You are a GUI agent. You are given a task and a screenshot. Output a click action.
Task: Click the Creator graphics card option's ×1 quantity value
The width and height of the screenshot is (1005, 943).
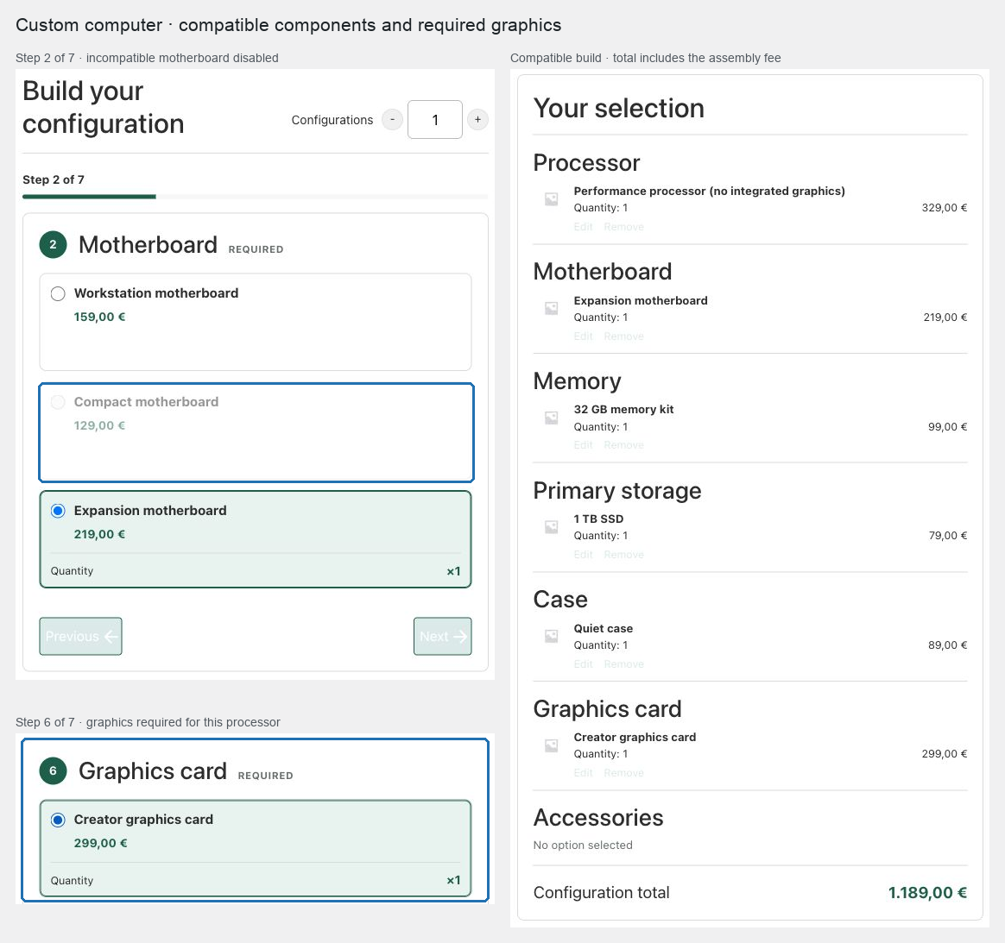454,880
